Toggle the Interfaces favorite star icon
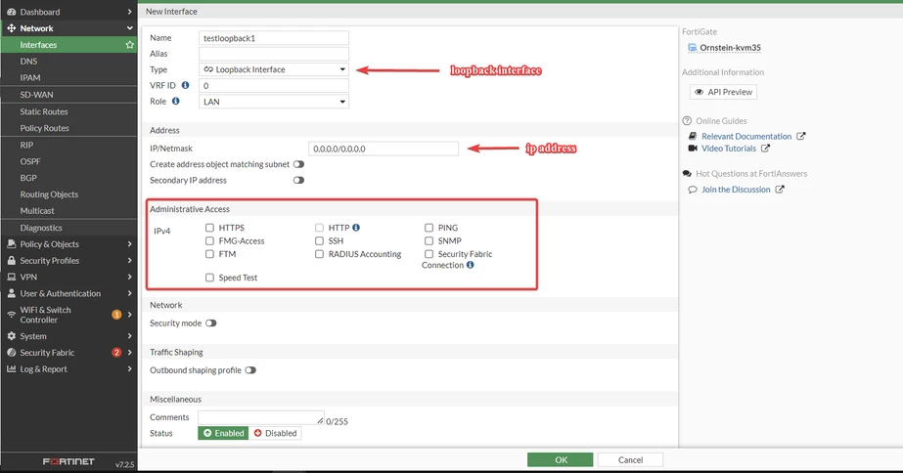 pos(129,45)
